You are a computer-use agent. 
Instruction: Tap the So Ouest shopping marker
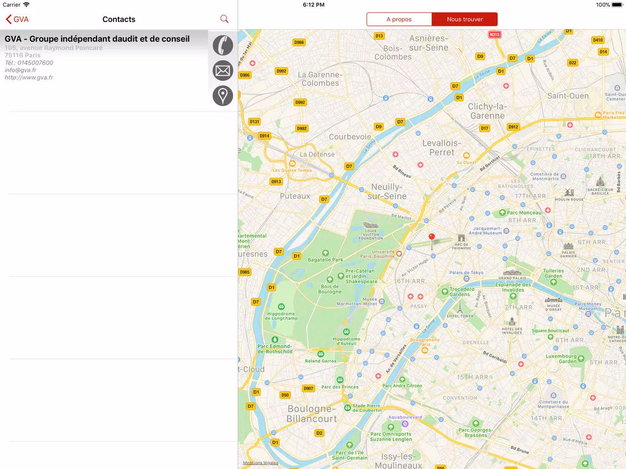tap(466, 156)
